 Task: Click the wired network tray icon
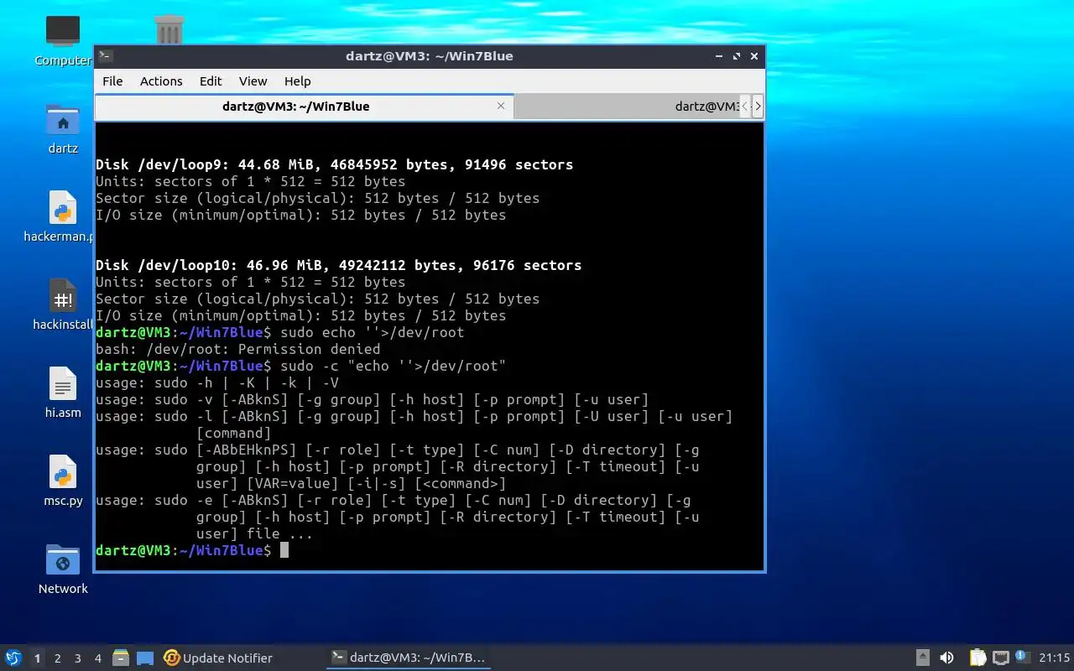point(1000,658)
